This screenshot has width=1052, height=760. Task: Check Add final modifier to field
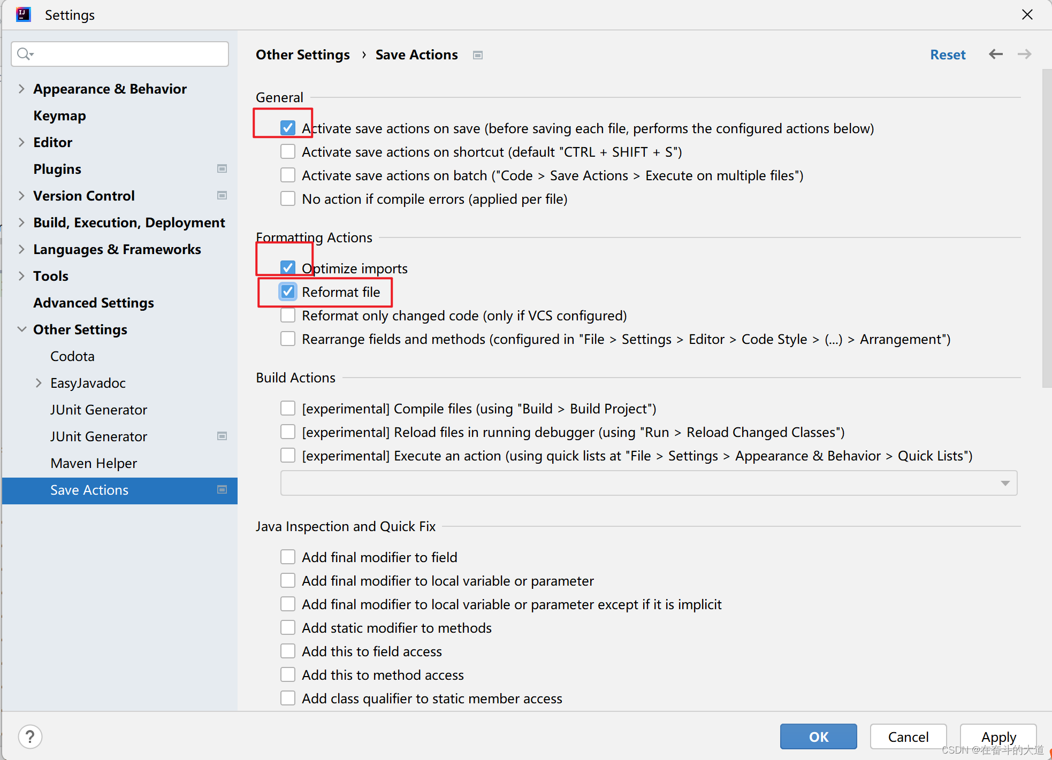pos(288,557)
